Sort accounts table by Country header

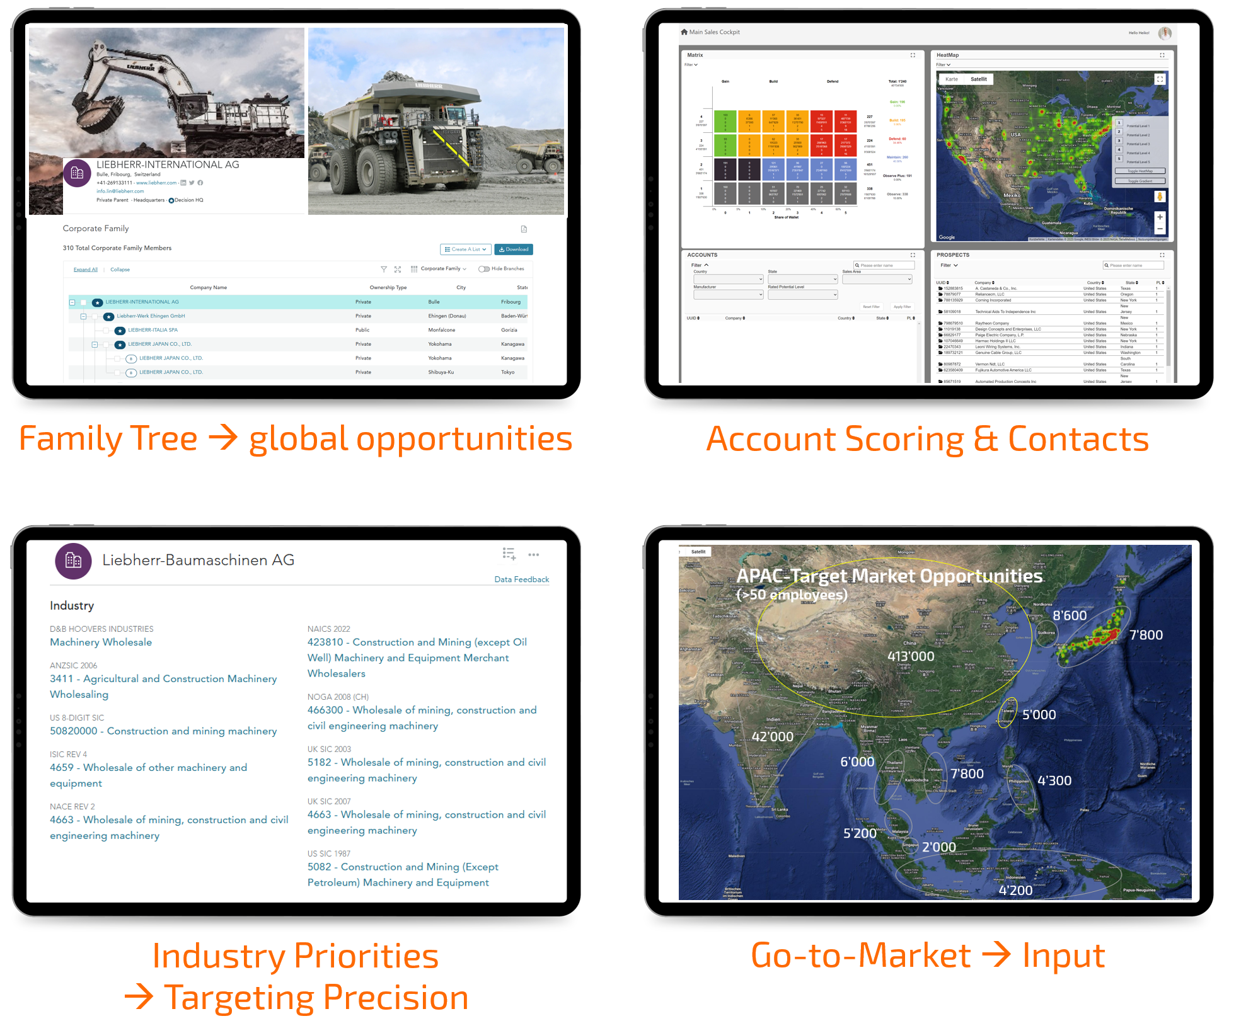click(846, 318)
